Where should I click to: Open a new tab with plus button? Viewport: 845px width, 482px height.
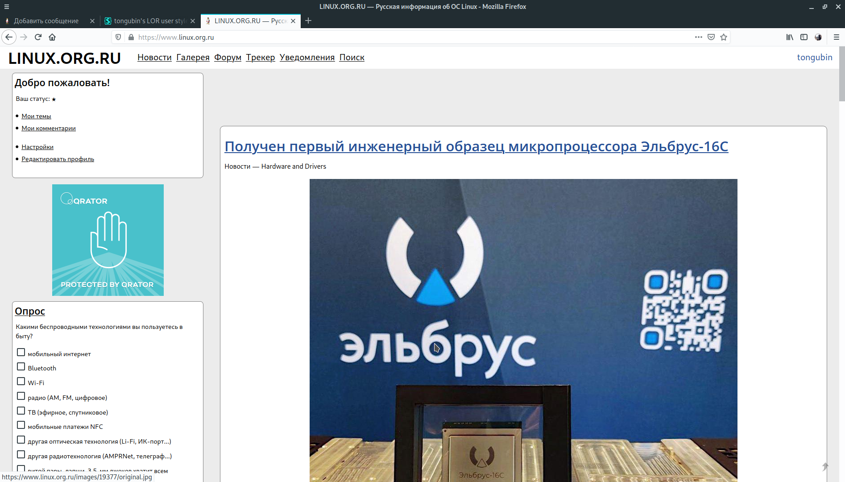[308, 21]
